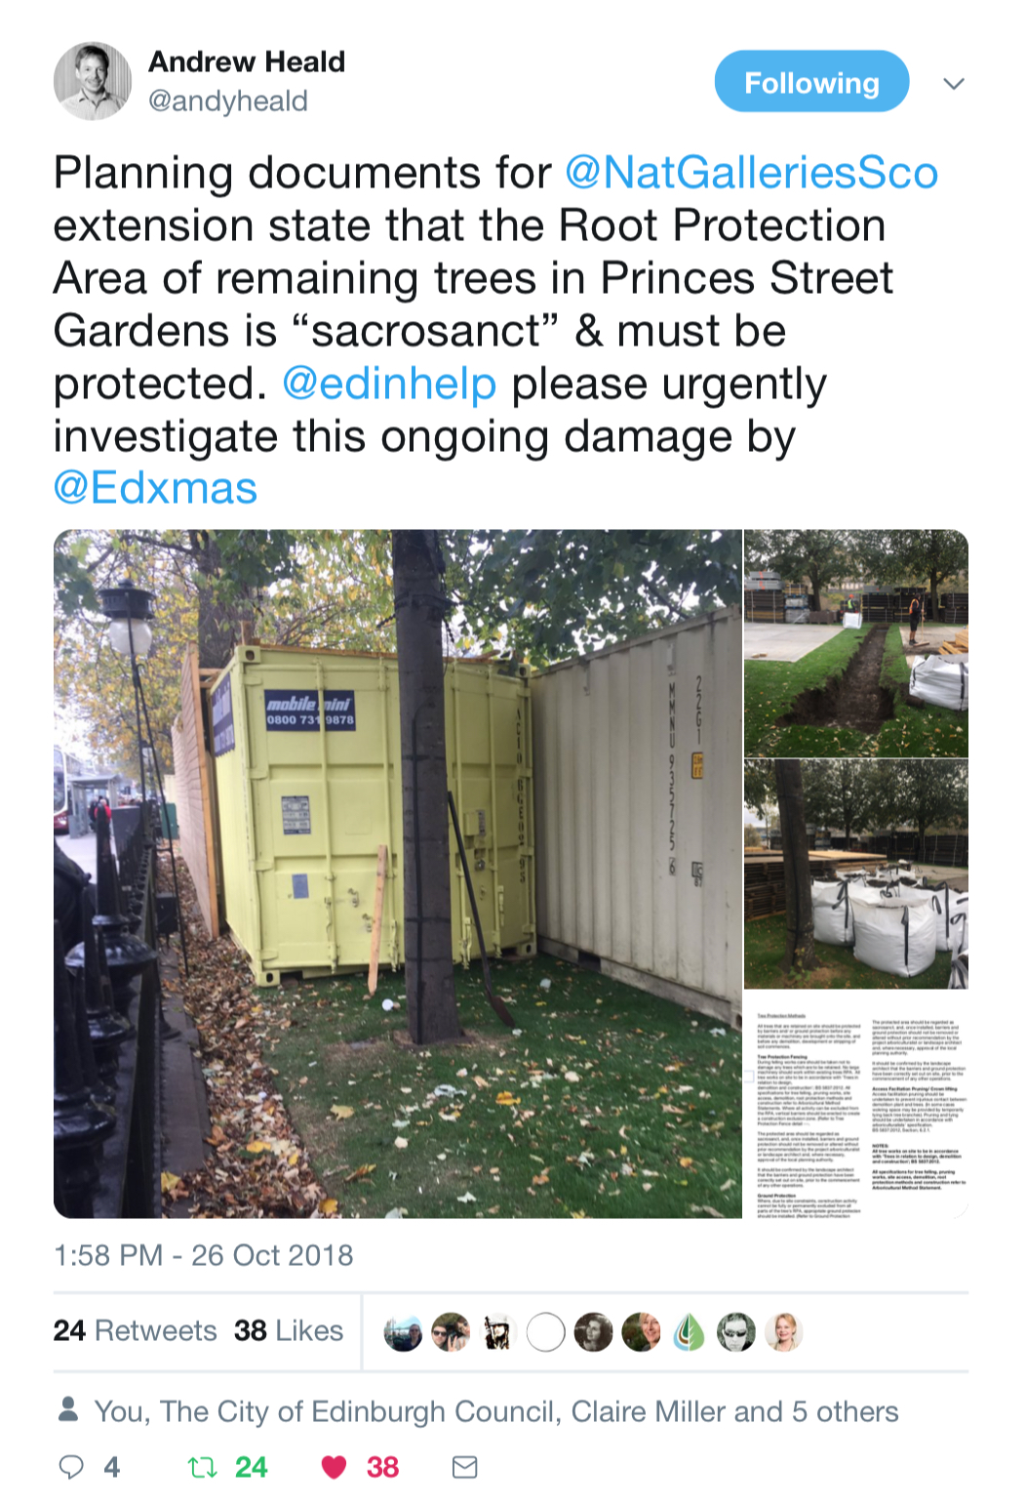Unlike the tweet via red heart icon
The height and width of the screenshot is (1505, 1026).
click(x=335, y=1467)
